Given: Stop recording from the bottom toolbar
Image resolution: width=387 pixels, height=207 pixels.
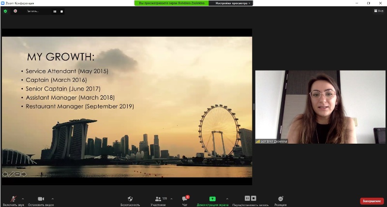Looking at the screenshot, I should [253, 198].
